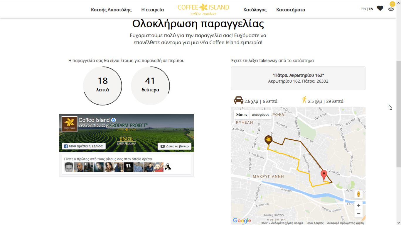The image size is (401, 225).
Task: Click the brown store marker on map
Action: coord(268,140)
